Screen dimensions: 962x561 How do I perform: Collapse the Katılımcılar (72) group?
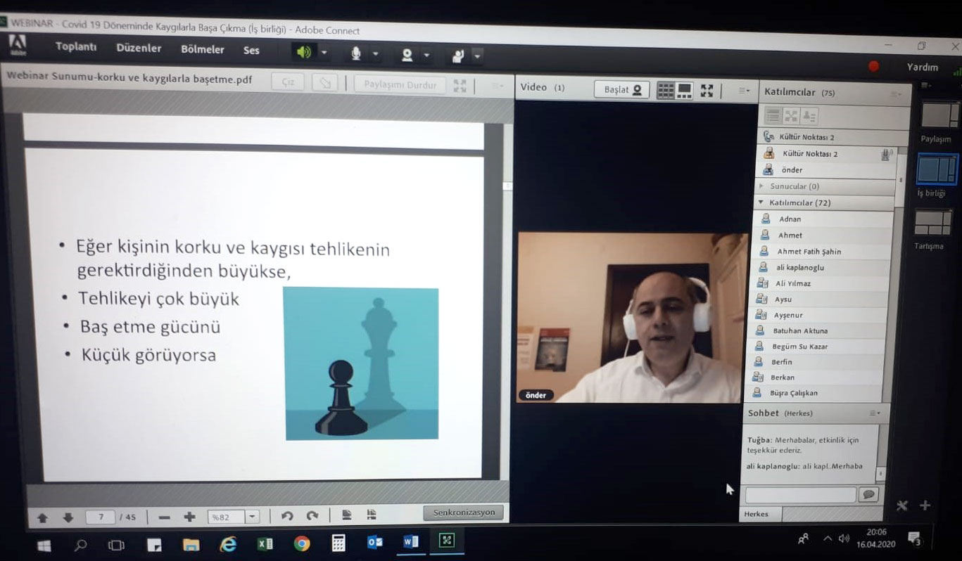point(761,202)
